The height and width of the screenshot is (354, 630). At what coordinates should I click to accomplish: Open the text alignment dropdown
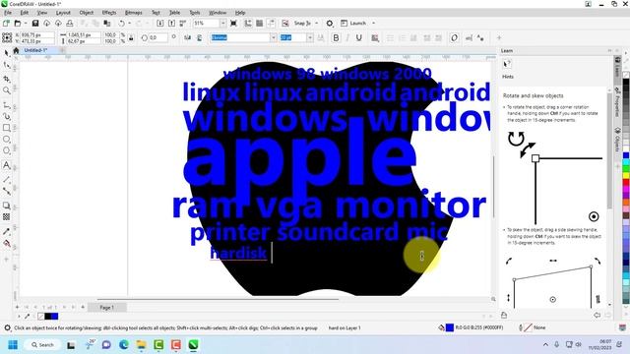pos(375,37)
